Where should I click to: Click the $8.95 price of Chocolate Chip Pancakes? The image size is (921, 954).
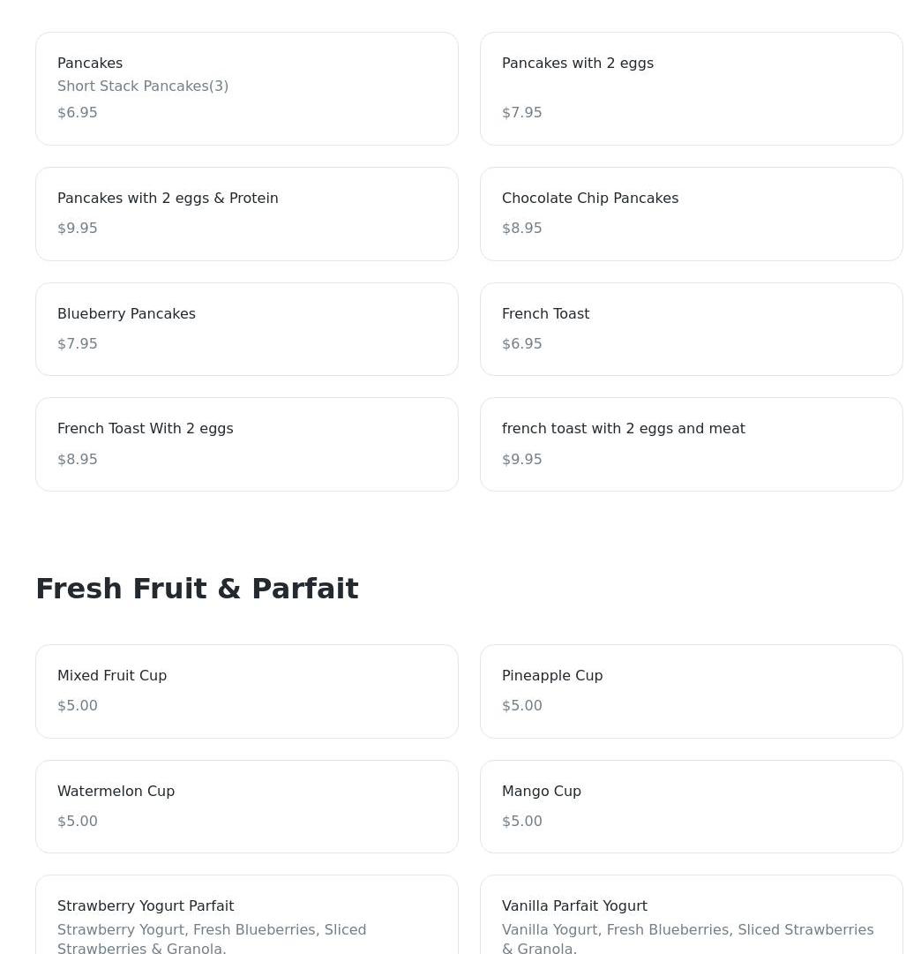522,229
